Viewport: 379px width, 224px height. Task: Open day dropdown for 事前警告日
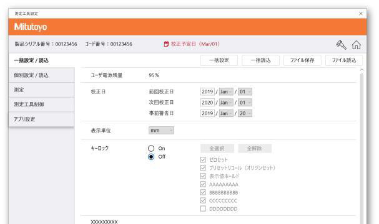(x=245, y=113)
